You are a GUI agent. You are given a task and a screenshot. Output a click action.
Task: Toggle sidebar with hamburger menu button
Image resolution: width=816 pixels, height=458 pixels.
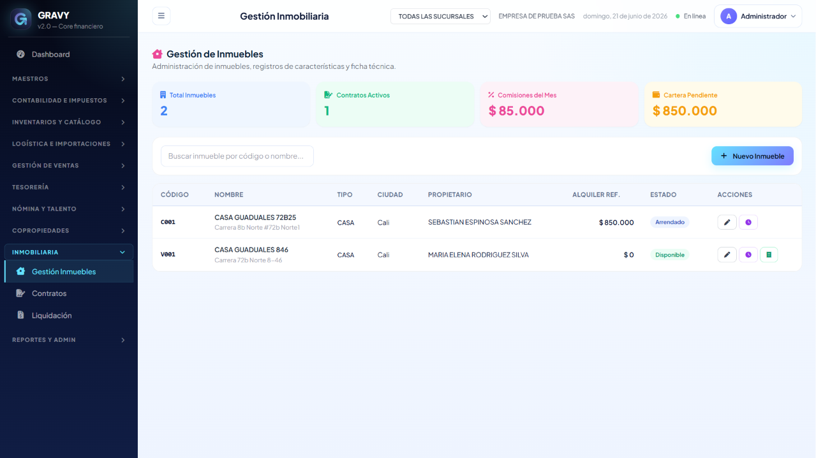[x=161, y=16]
